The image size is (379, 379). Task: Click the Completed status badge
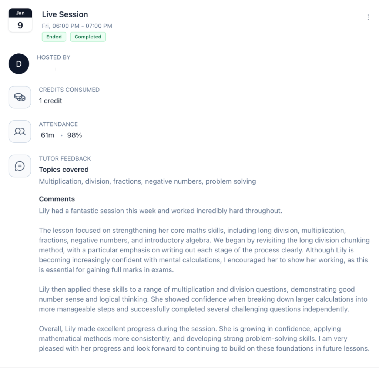(88, 37)
